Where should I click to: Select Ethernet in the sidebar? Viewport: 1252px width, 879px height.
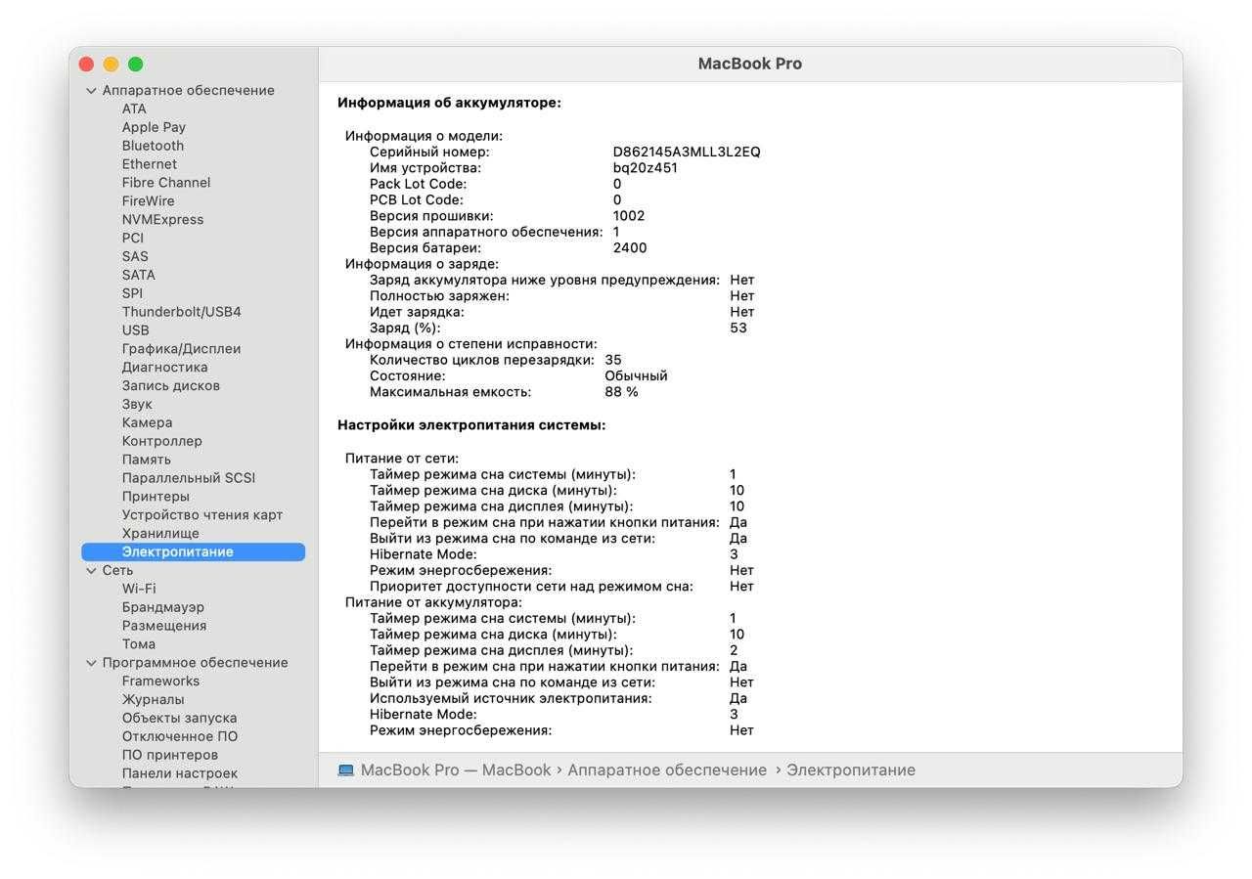tap(150, 164)
